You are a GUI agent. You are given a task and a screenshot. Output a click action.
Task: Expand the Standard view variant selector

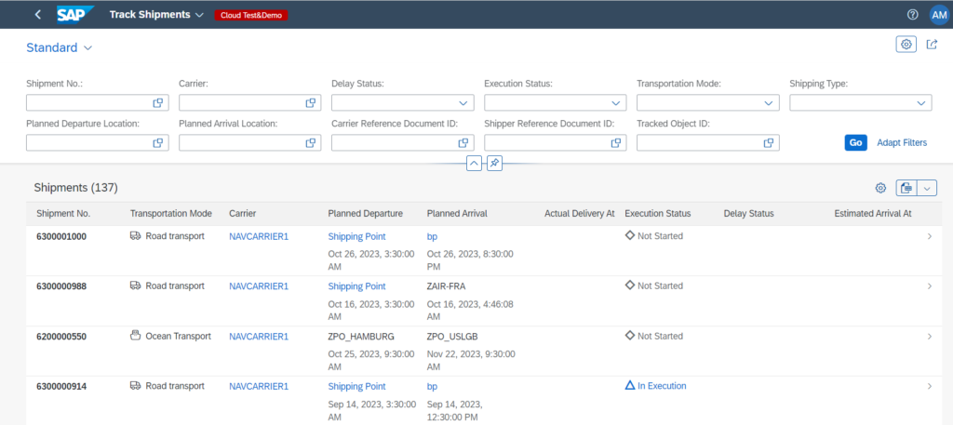coord(87,47)
